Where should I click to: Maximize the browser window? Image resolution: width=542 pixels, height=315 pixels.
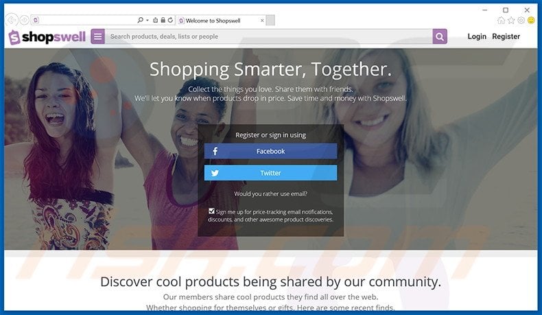(x=506, y=10)
